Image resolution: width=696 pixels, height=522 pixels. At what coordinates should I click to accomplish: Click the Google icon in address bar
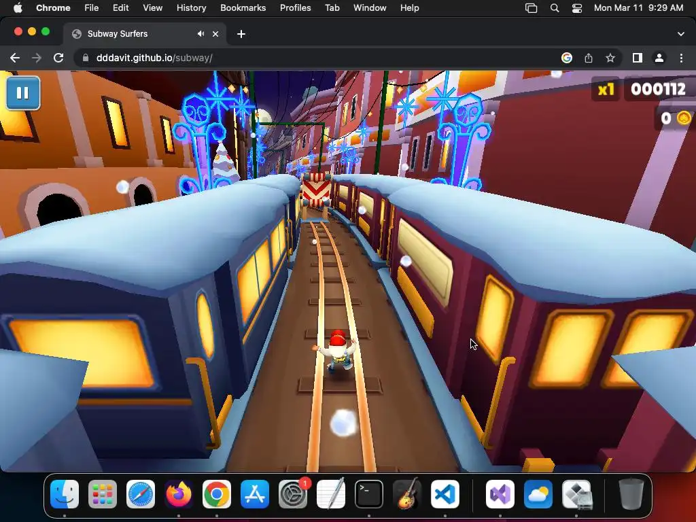[x=566, y=58]
